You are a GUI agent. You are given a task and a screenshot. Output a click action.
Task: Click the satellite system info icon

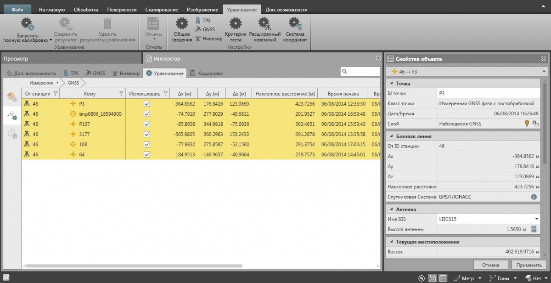534,197
